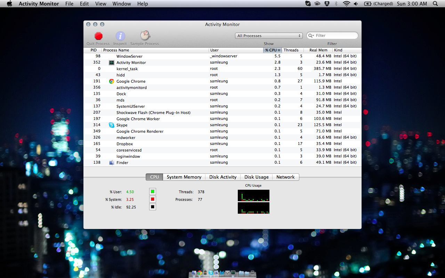Screen dimensions: 445x278
Task: Open the Activity Monitor application menu
Action: (x=39, y=4)
